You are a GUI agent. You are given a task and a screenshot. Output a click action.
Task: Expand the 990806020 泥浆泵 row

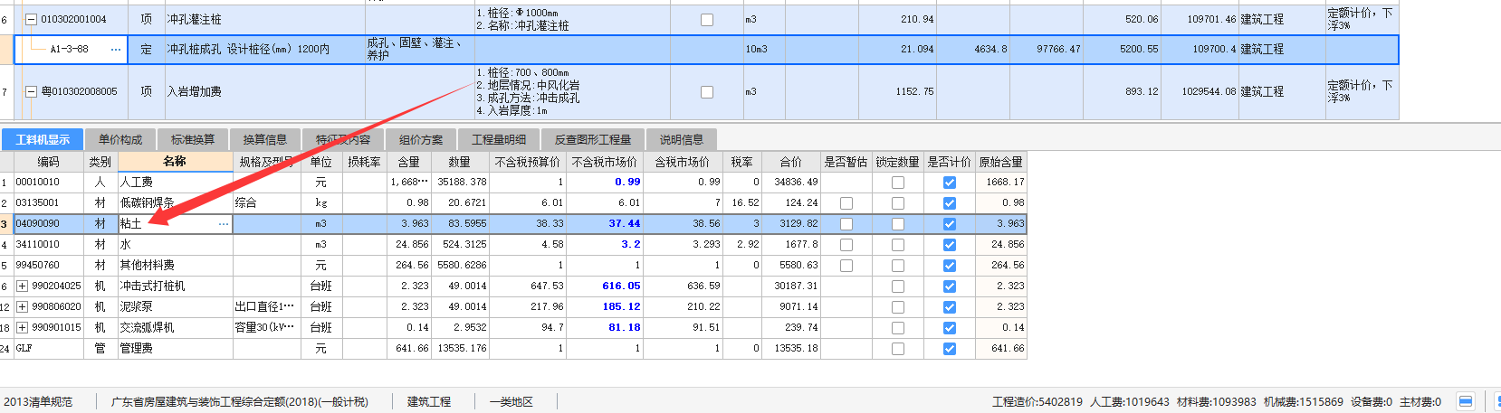23,307
